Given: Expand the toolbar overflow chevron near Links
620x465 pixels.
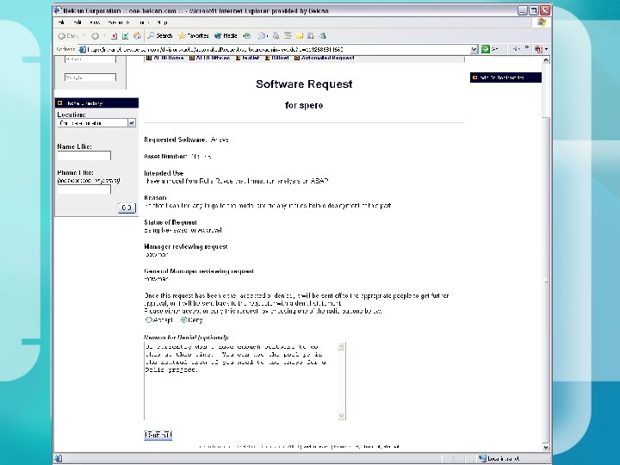Looking at the screenshot, I should click(x=527, y=48).
